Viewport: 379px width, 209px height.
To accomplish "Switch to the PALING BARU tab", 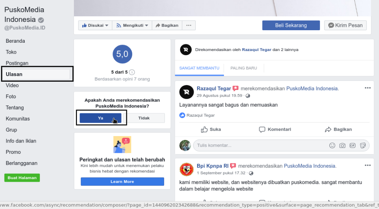I will tap(244, 68).
